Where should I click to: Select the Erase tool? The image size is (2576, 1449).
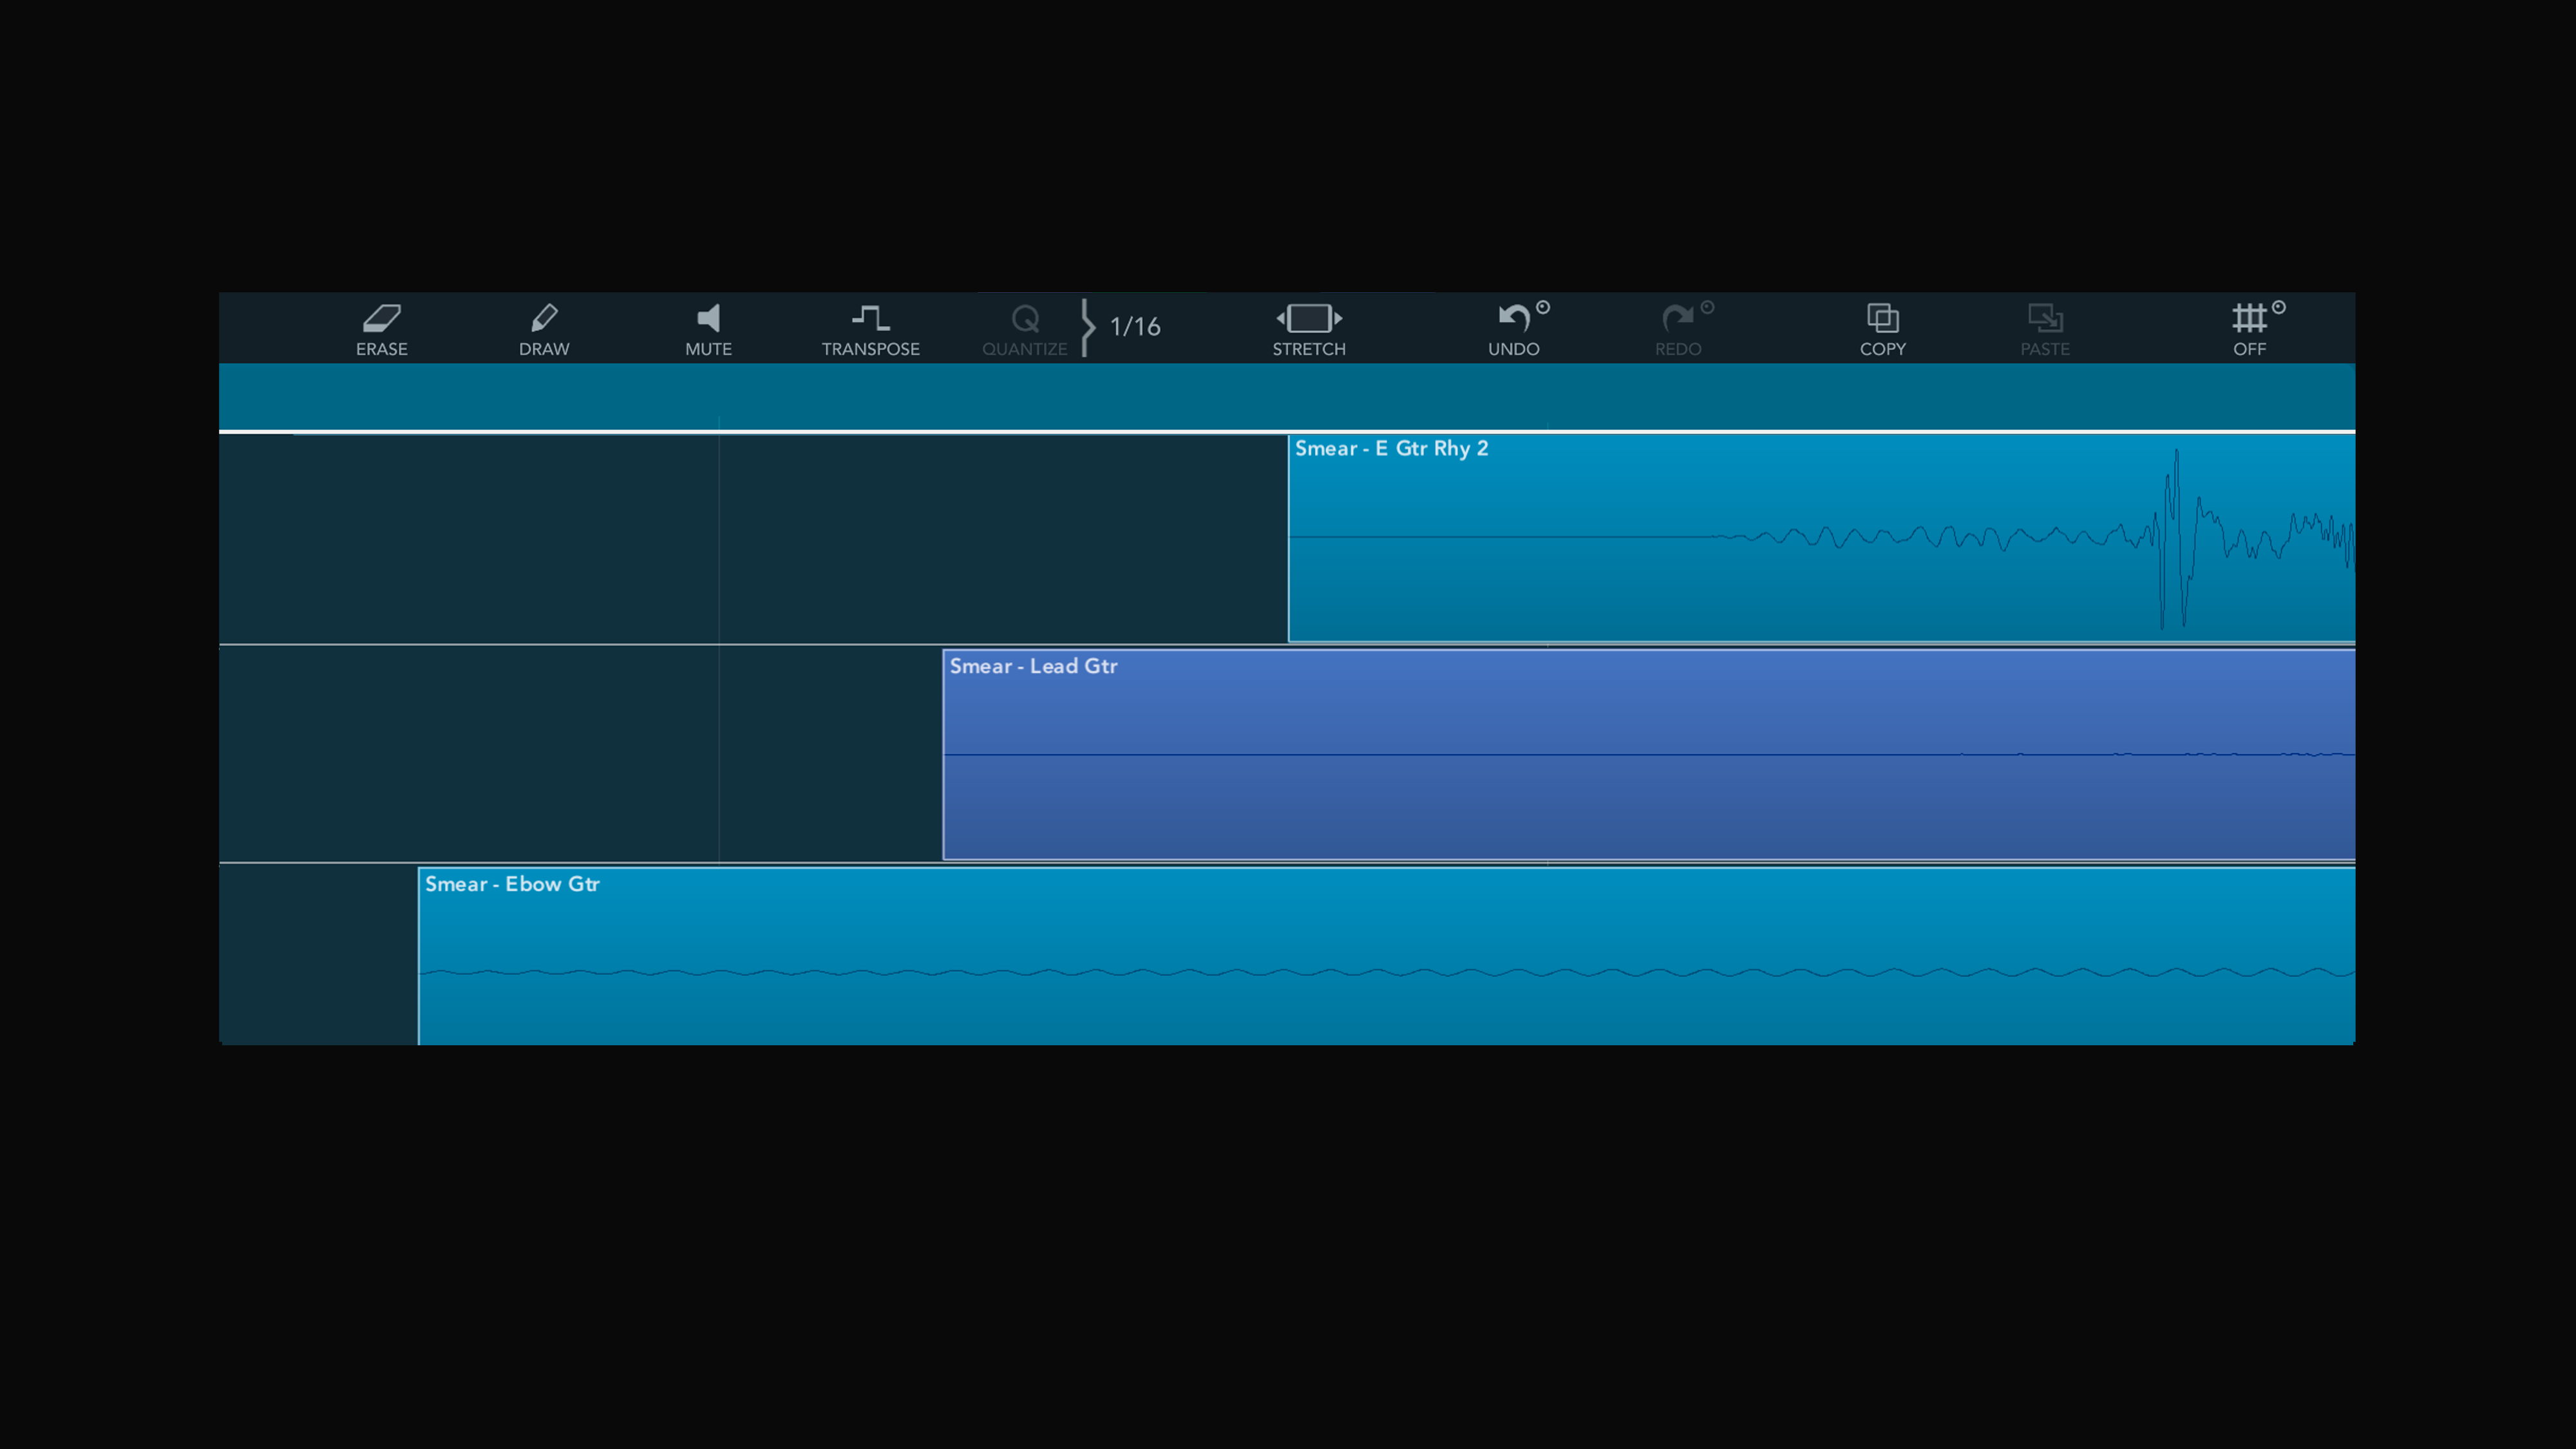(382, 327)
